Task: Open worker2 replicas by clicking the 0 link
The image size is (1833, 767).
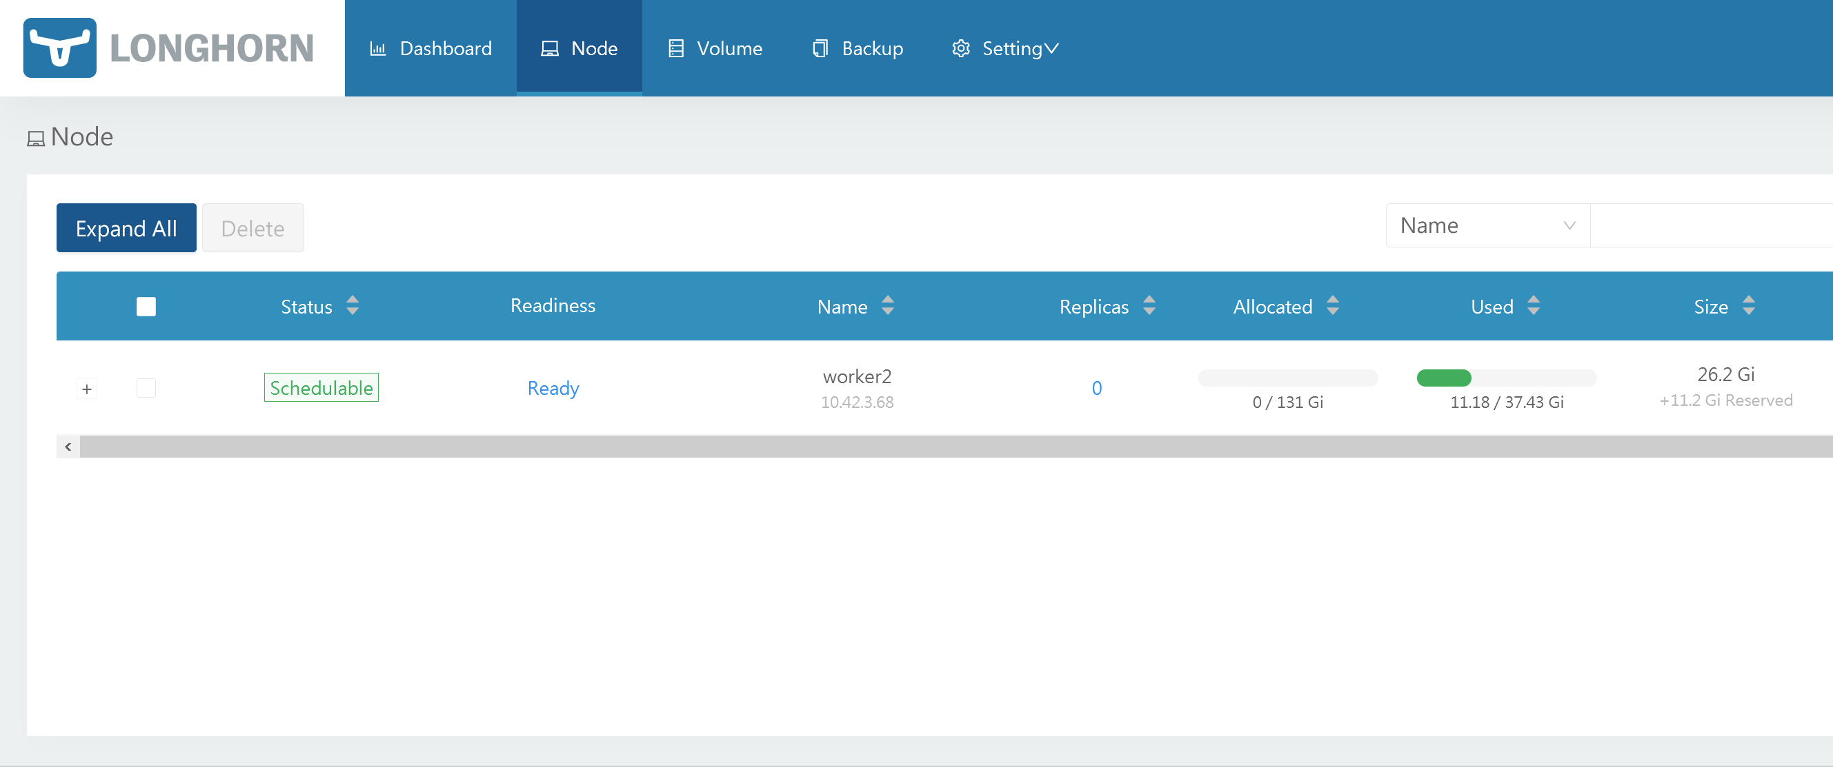Action: click(x=1097, y=388)
